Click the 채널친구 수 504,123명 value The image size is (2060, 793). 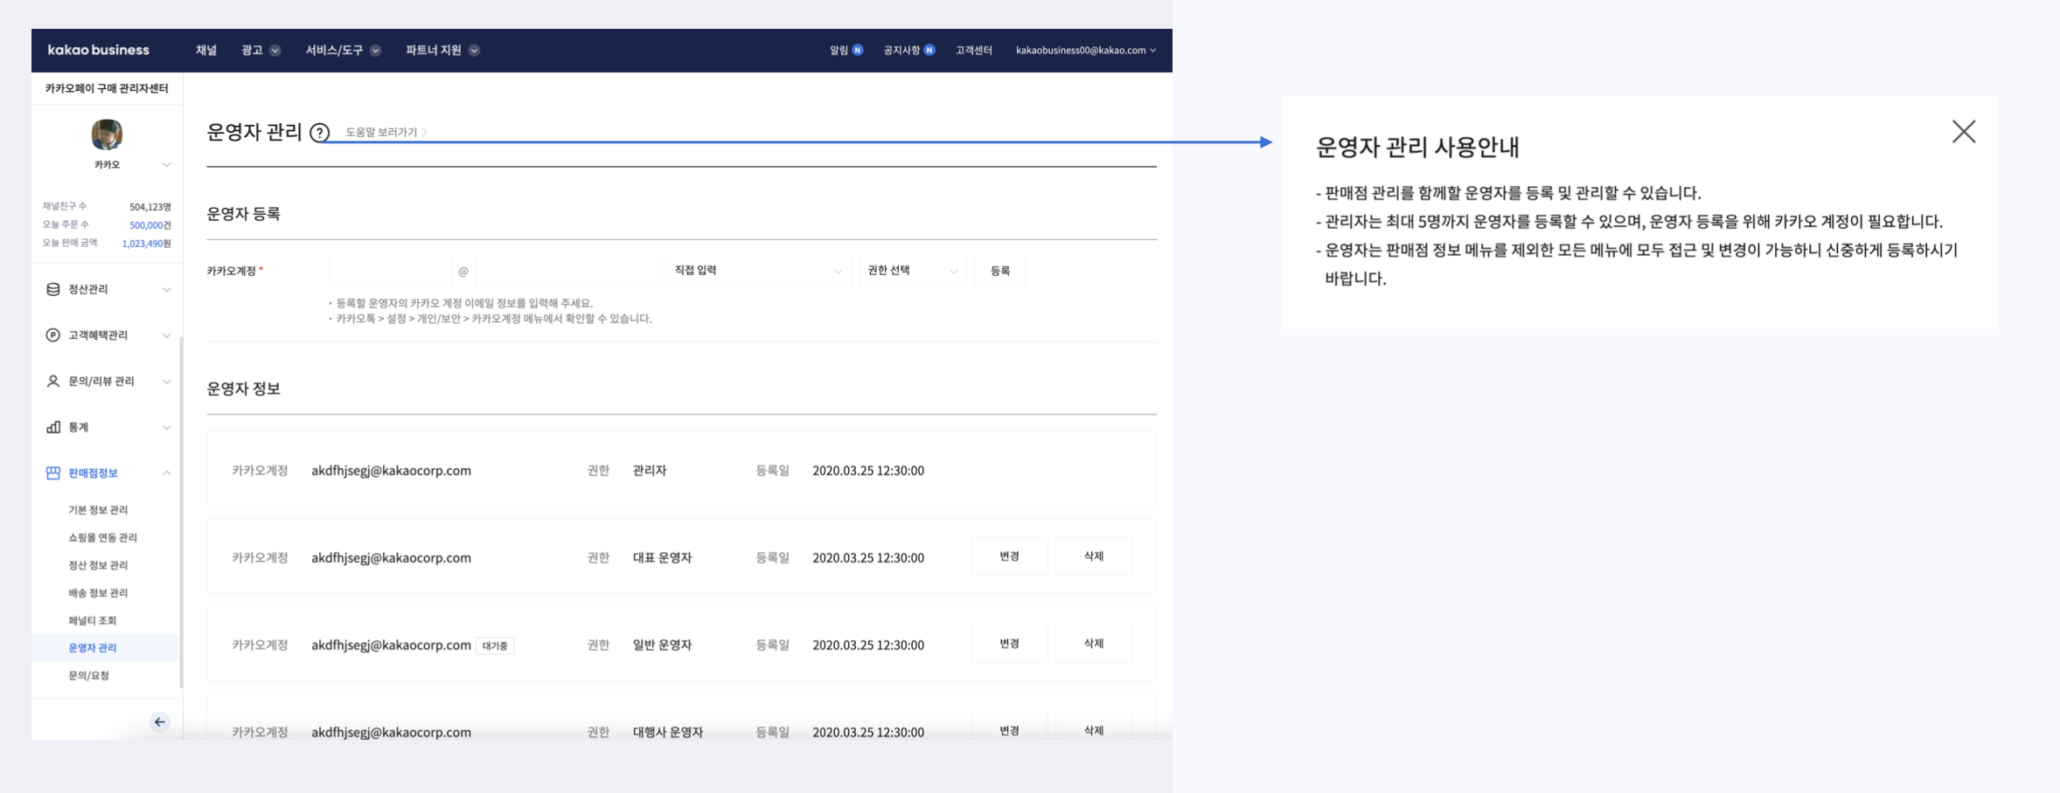(x=150, y=207)
